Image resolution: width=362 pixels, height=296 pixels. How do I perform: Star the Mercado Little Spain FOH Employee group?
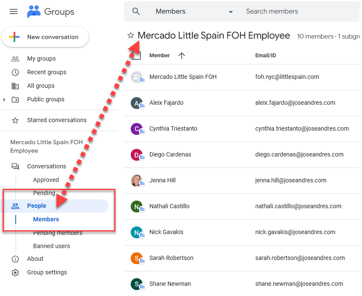[131, 35]
